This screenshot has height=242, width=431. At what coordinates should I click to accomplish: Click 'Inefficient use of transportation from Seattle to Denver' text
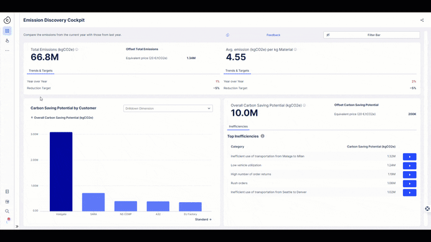pos(268,192)
